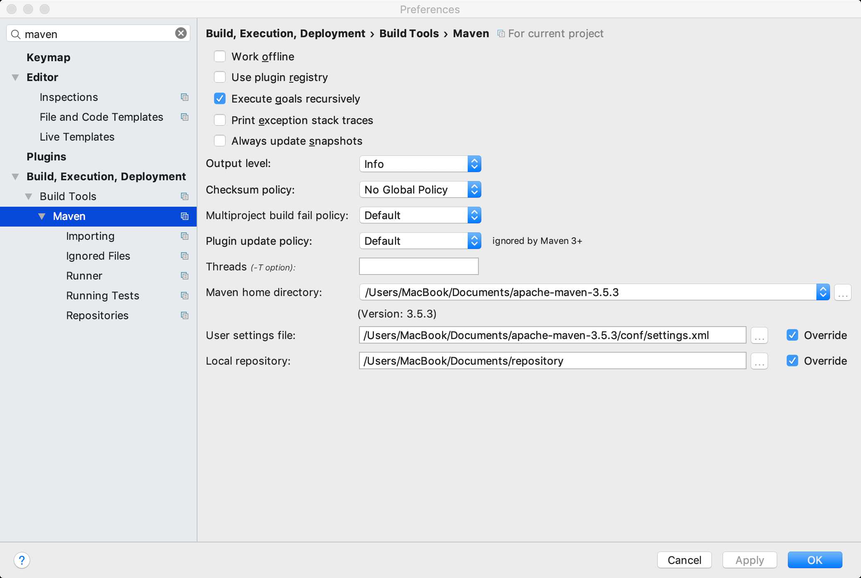Click the search magnifier icon

pos(16,34)
